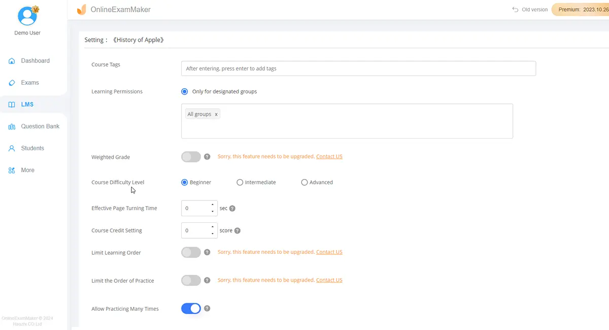Increase Effective Page Turning Time value

213,205
